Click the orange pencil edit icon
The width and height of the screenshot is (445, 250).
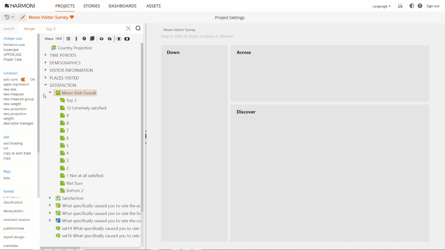22,17
